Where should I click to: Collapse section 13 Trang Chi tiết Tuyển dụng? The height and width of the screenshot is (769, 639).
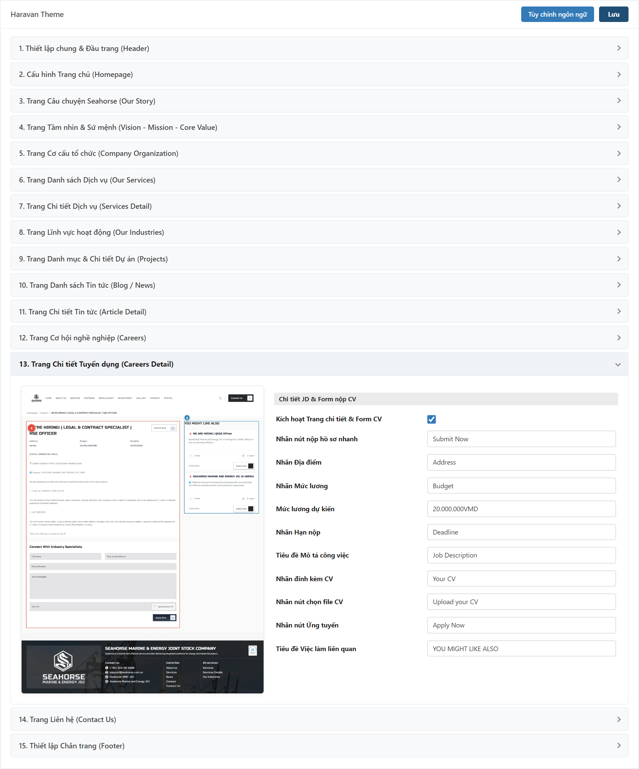pos(319,364)
